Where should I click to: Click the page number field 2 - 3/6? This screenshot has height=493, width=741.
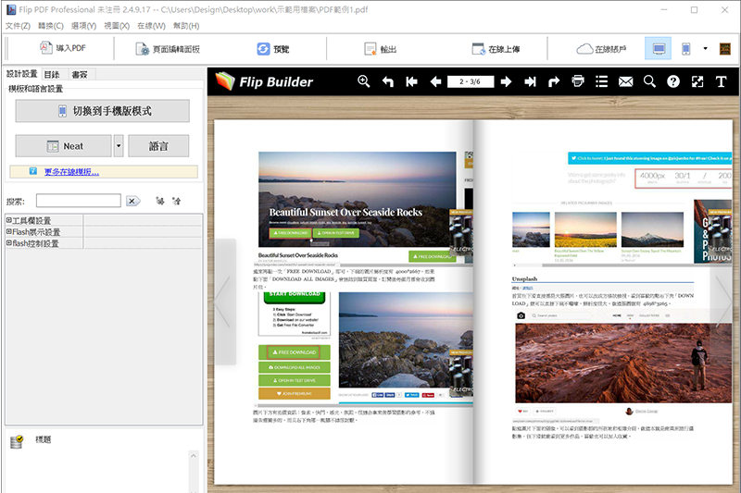[471, 81]
